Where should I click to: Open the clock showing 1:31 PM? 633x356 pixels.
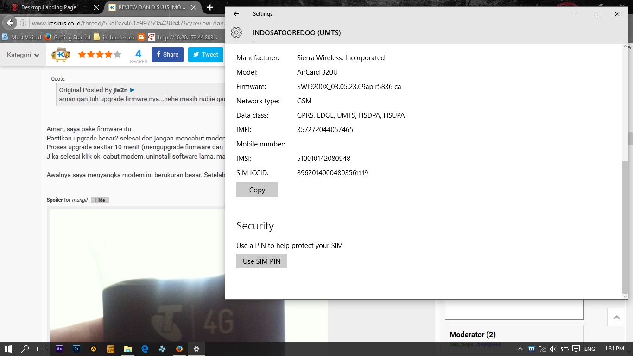[614, 349]
